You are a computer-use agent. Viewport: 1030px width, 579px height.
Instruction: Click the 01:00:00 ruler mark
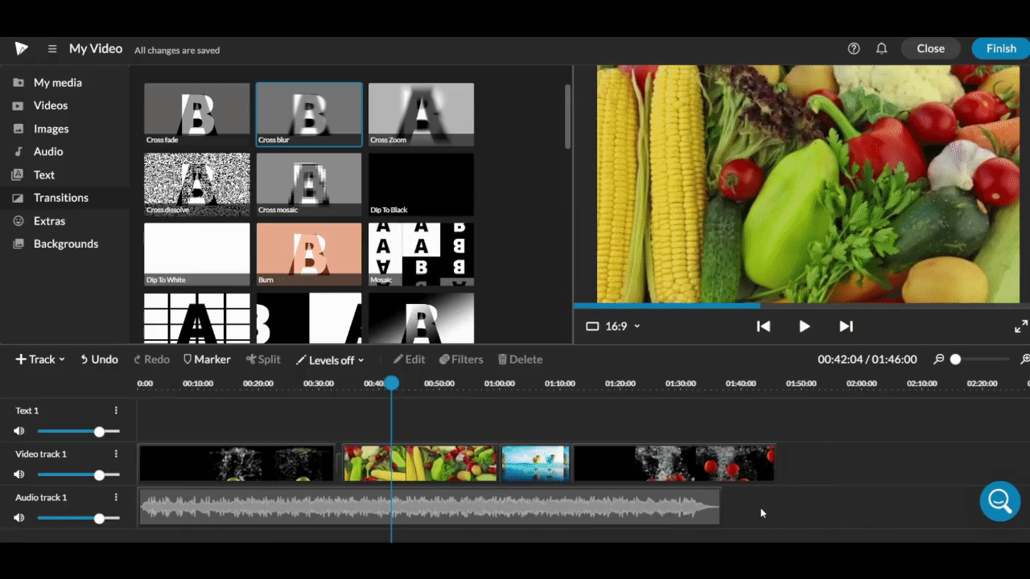[x=500, y=384]
